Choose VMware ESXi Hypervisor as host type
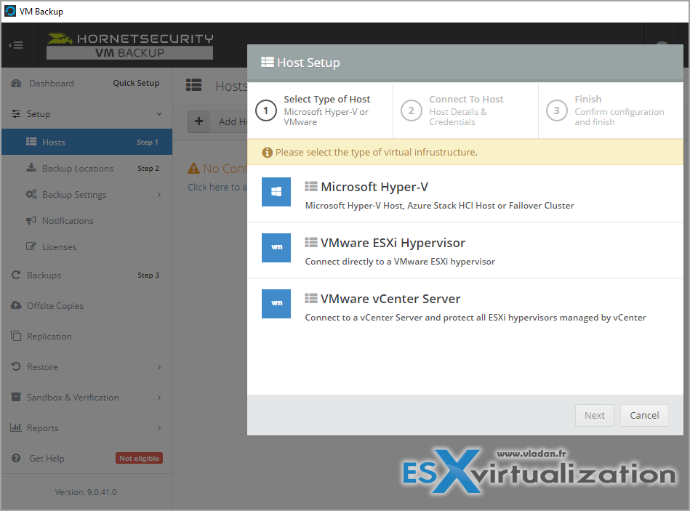The width and height of the screenshot is (690, 511). coord(465,250)
